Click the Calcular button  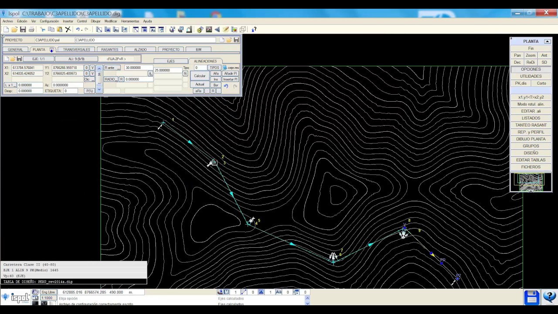[x=200, y=76]
